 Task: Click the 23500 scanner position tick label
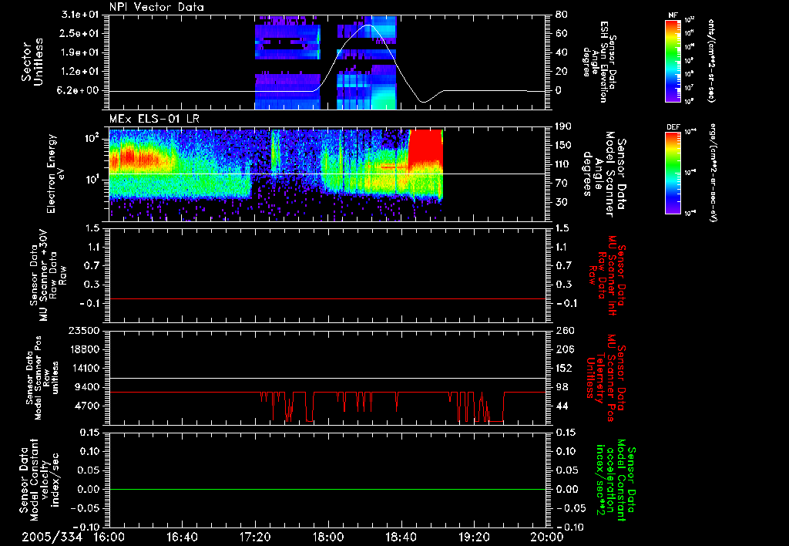[83, 330]
